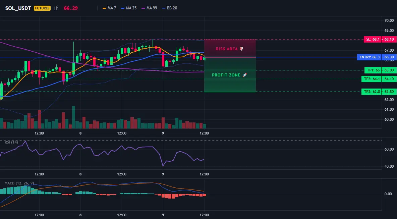This screenshot has height=219, width=397.
Task: Click the 8 date marker on main chart
Action: pyautogui.click(x=80, y=133)
